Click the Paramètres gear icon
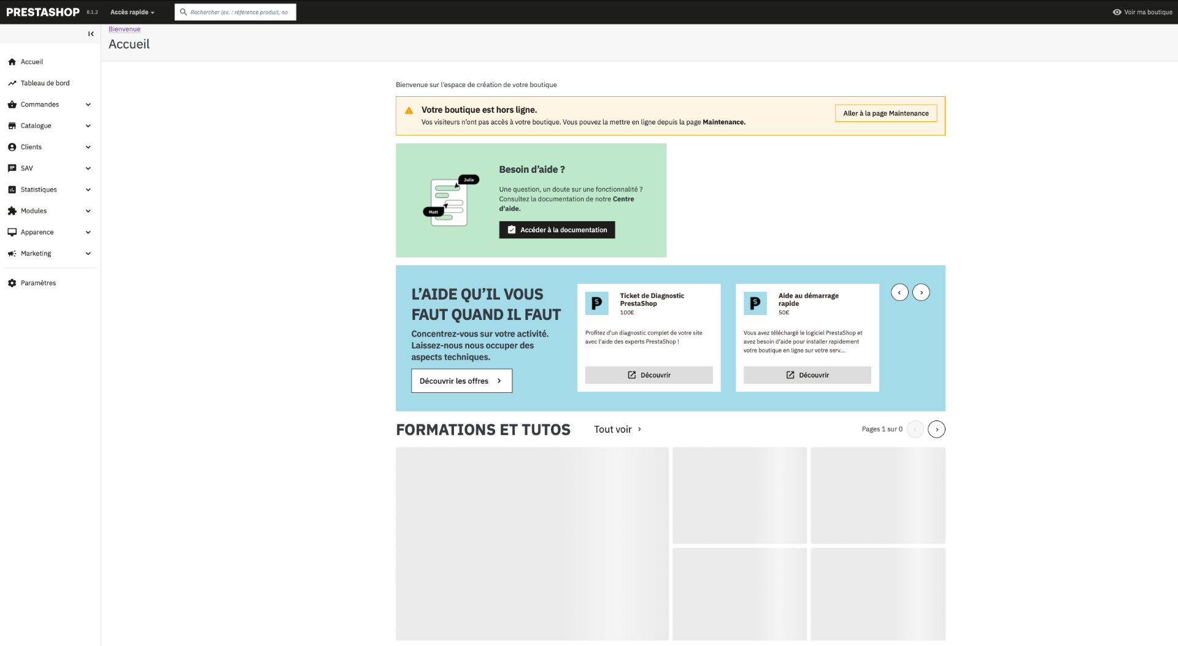This screenshot has height=646, width=1178. (12, 283)
